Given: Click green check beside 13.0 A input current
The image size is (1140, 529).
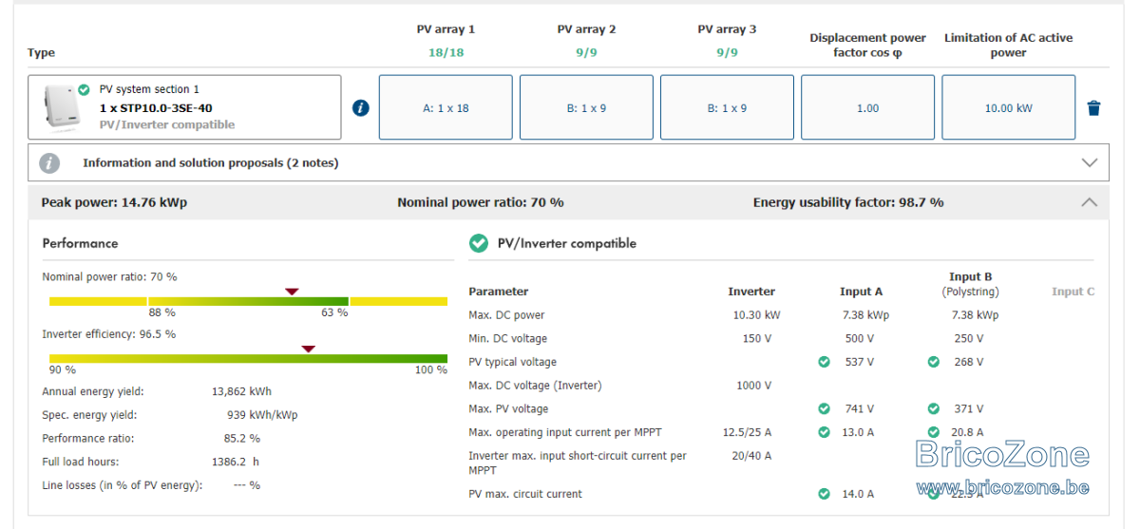Looking at the screenshot, I should coord(824,432).
